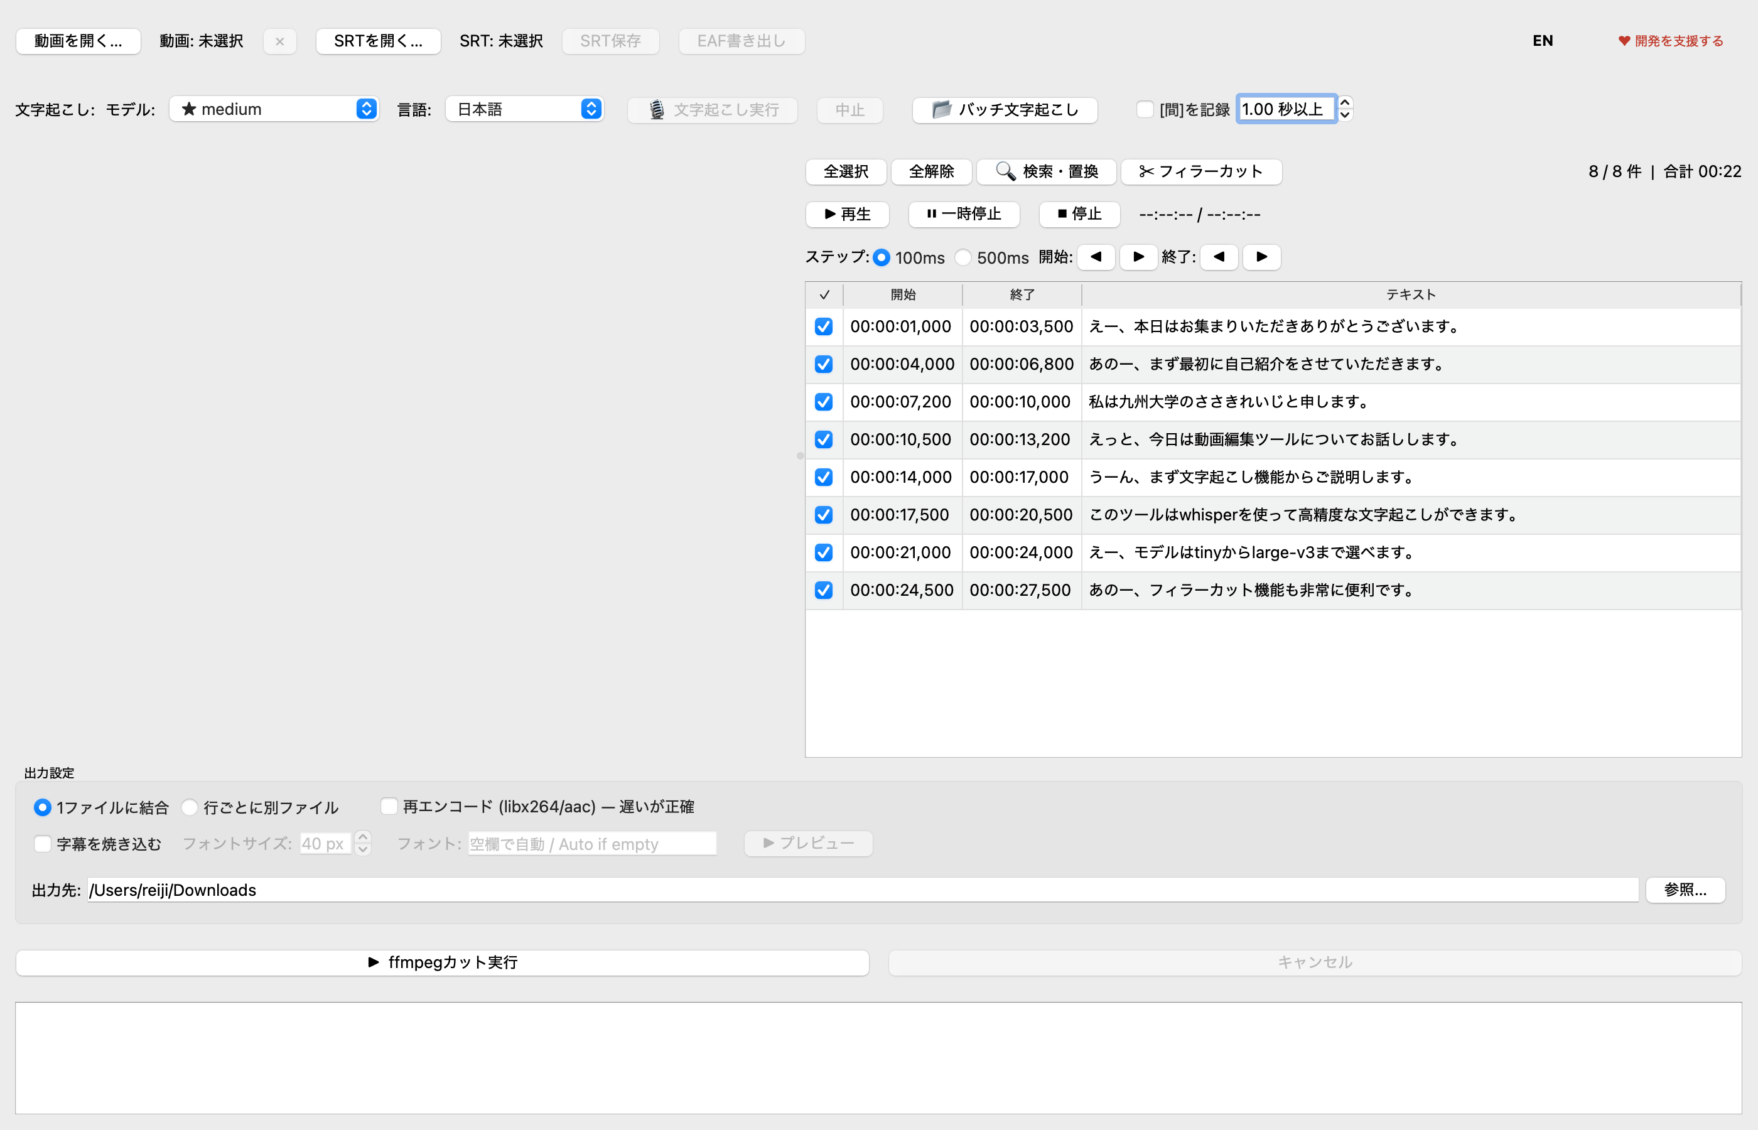The width and height of the screenshot is (1758, 1130).
Task: Switch language using EN toggle
Action: click(x=1542, y=41)
